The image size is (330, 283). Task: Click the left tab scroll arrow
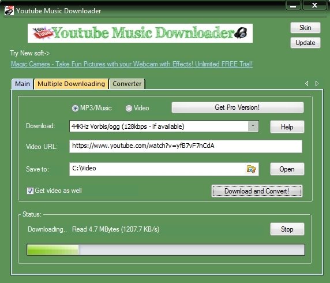307,84
